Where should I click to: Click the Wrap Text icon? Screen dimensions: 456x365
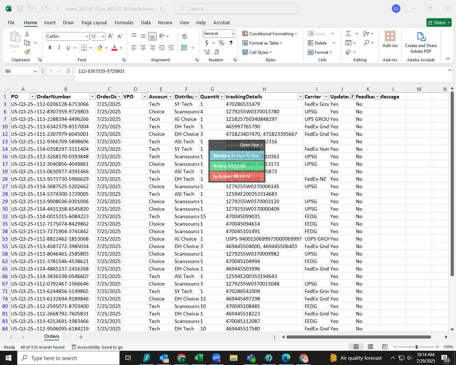point(185,36)
